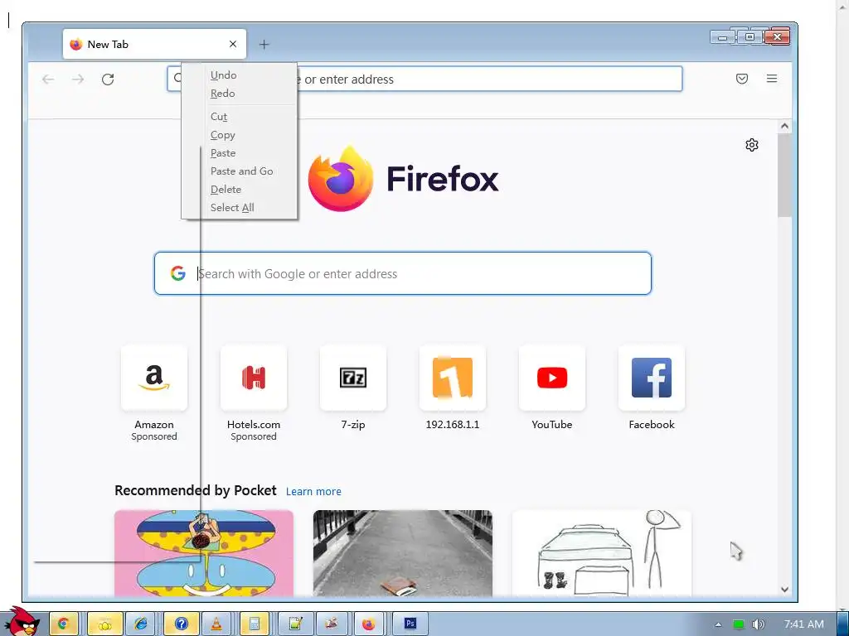Open the colorful smiley Pocket story
The height and width of the screenshot is (636, 849).
coord(204,552)
